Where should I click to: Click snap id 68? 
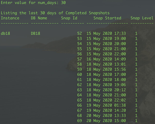pyautogui.click(x=80, y=115)
